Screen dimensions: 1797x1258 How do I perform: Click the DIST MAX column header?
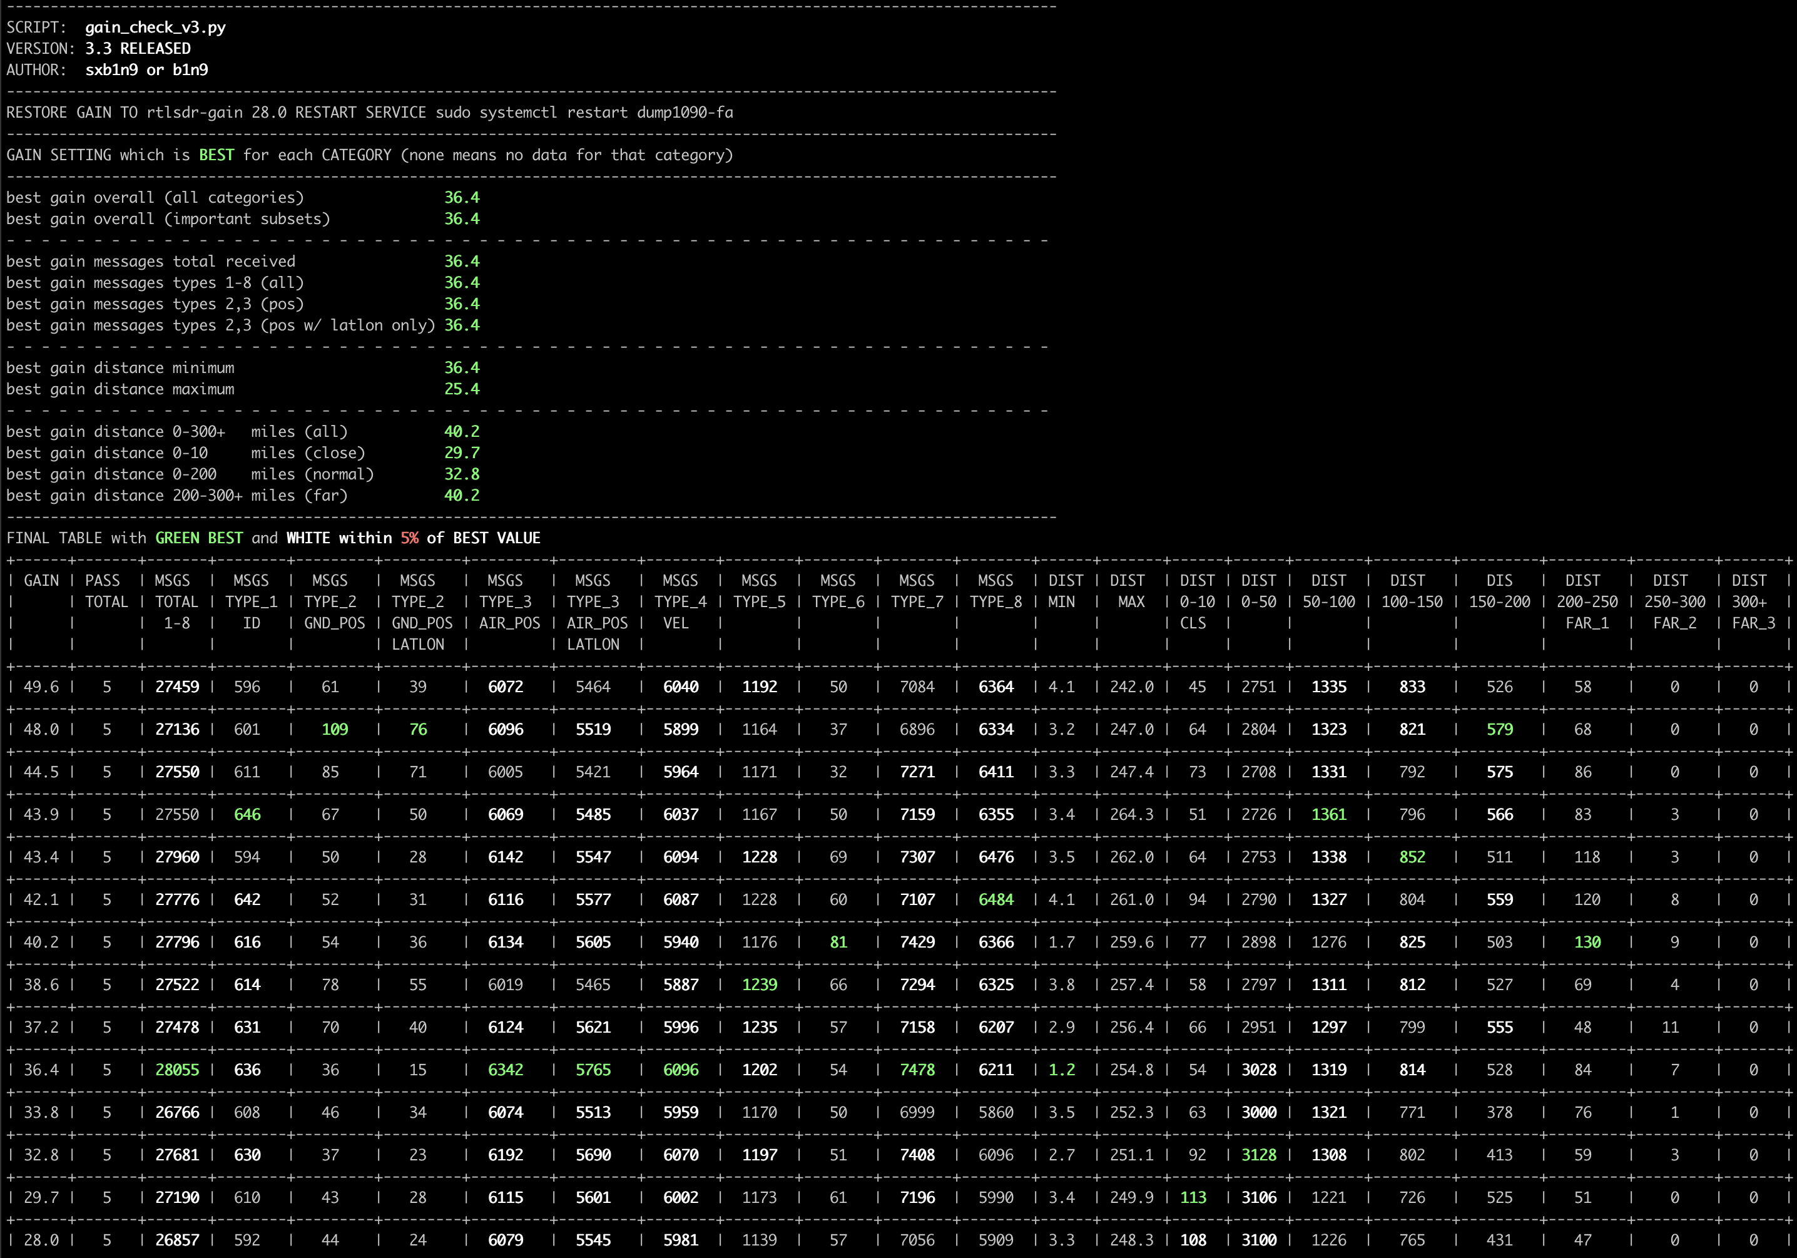(x=1128, y=591)
